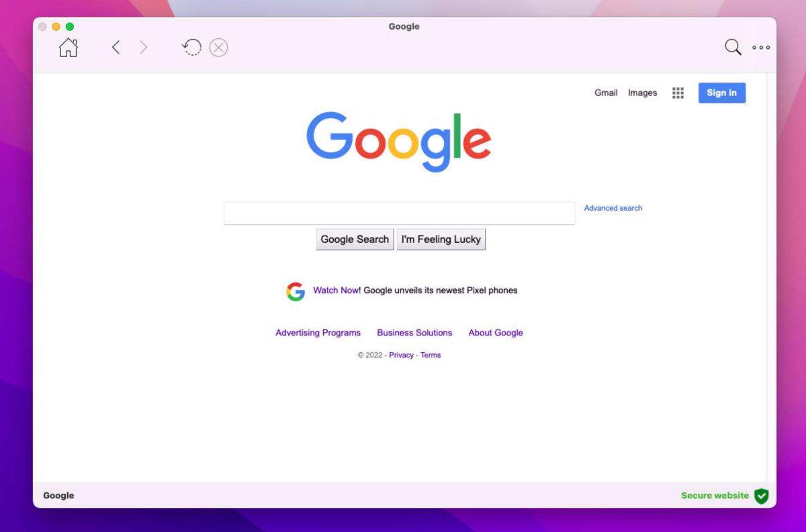
Task: Click the Secure website status text
Action: [715, 496]
